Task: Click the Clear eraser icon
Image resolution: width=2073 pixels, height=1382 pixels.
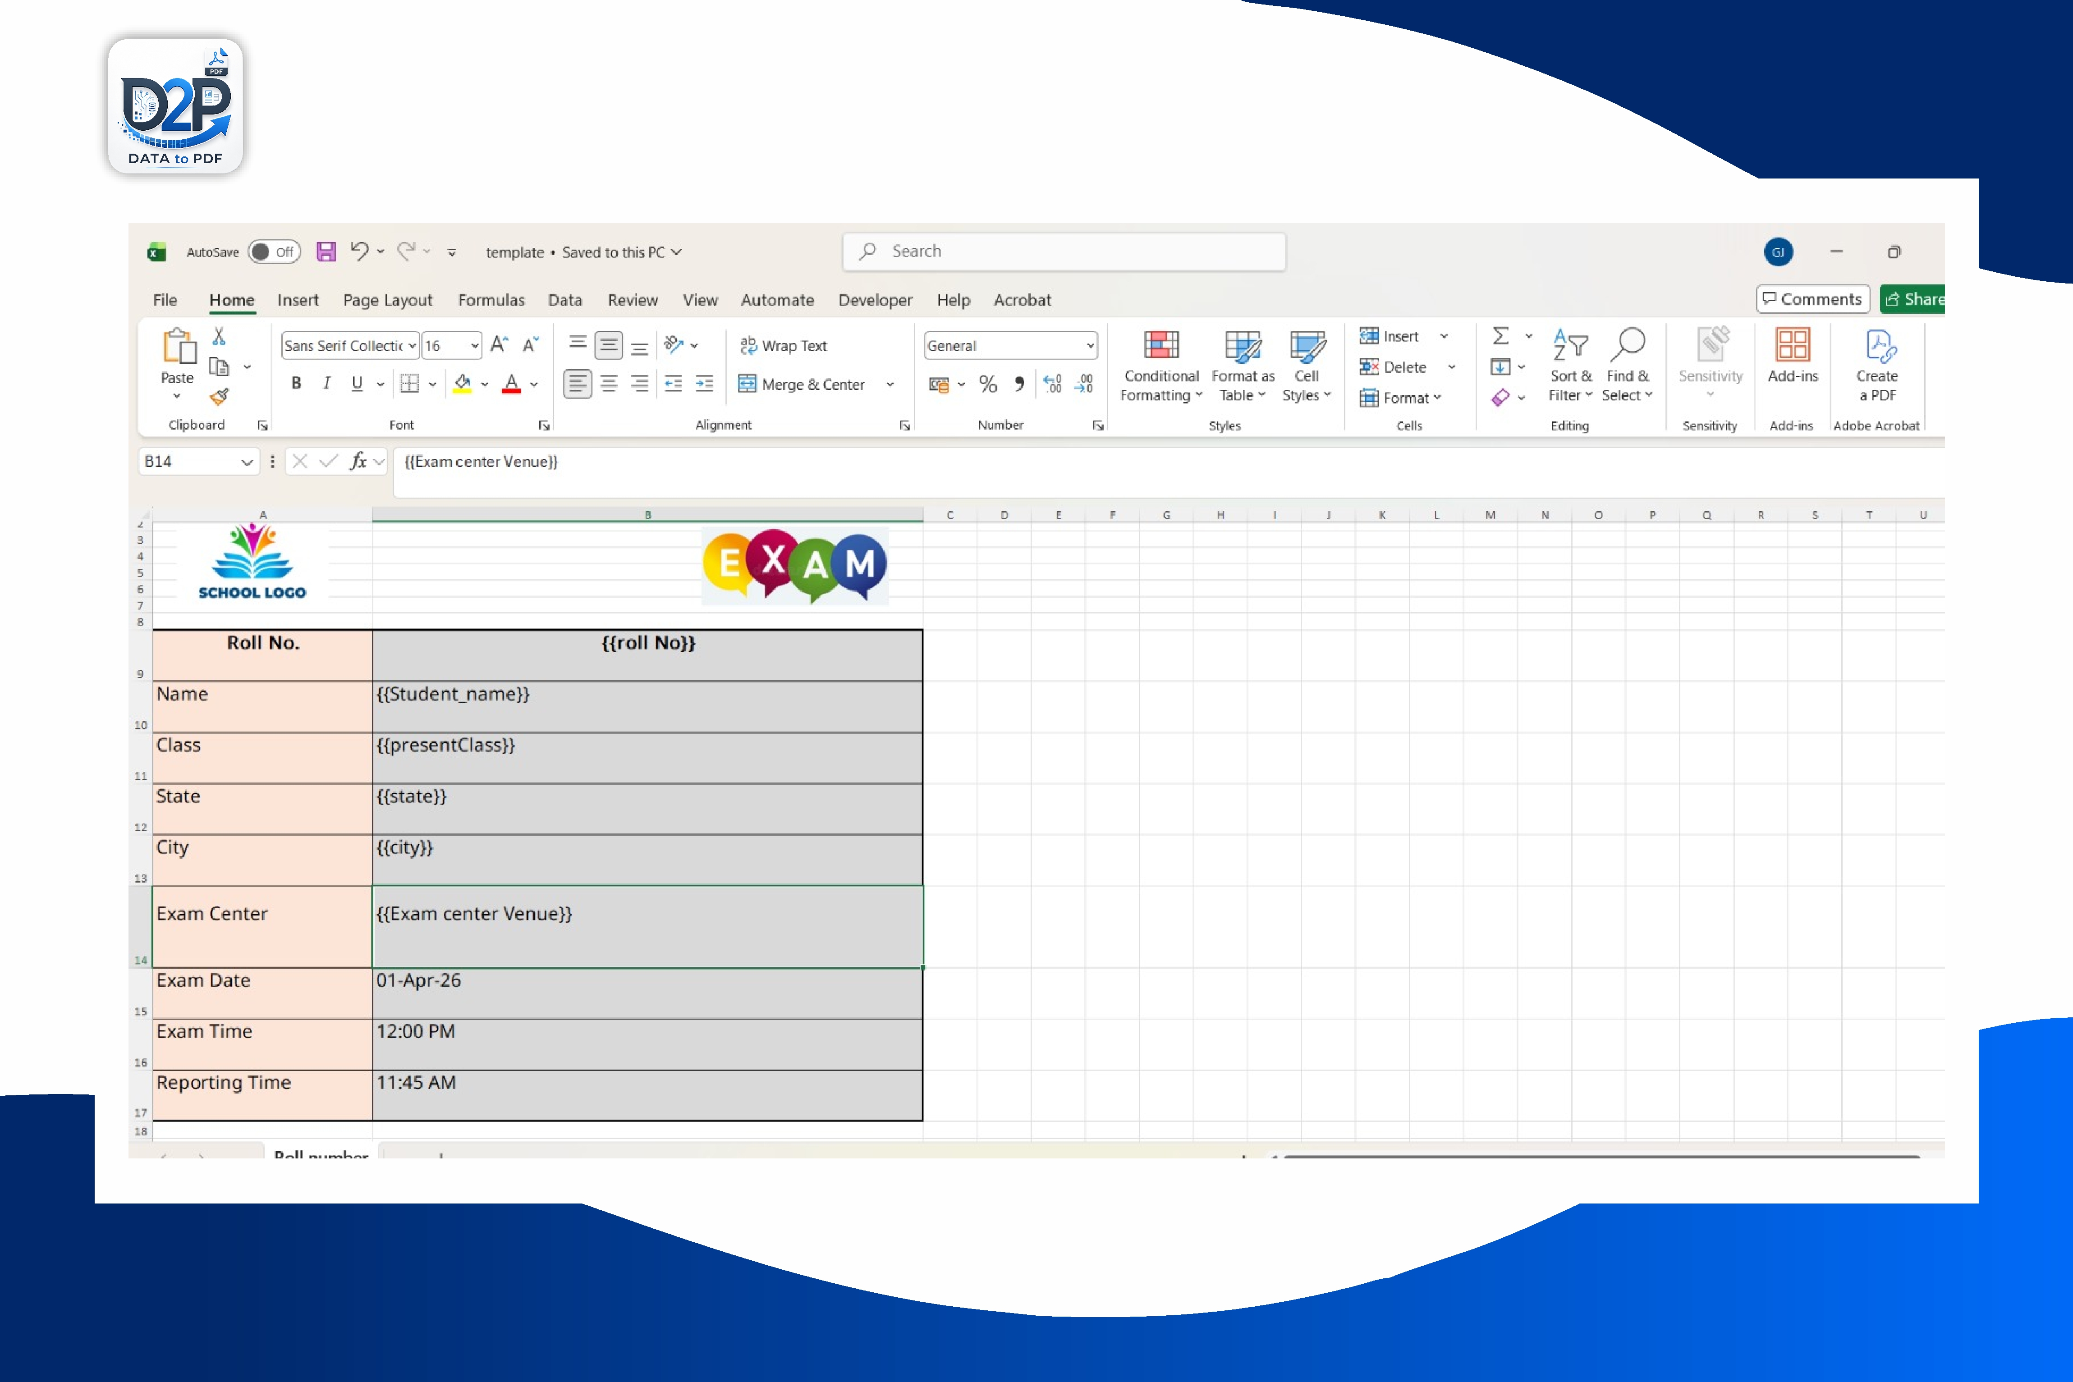Action: click(1500, 398)
